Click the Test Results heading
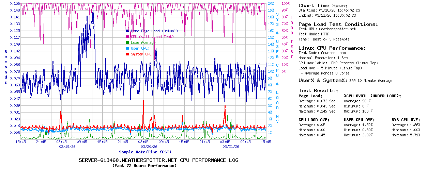Viewport: 443px width, 187px height. tap(318, 90)
